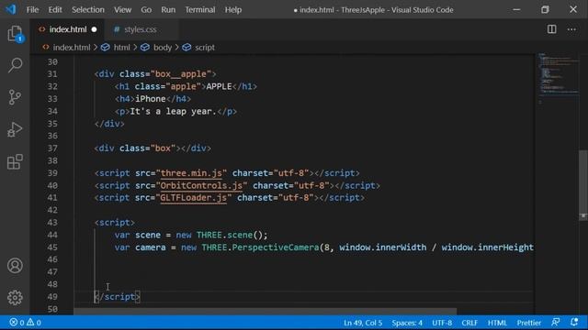
Task: Open the three.min.js script link
Action: point(191,173)
